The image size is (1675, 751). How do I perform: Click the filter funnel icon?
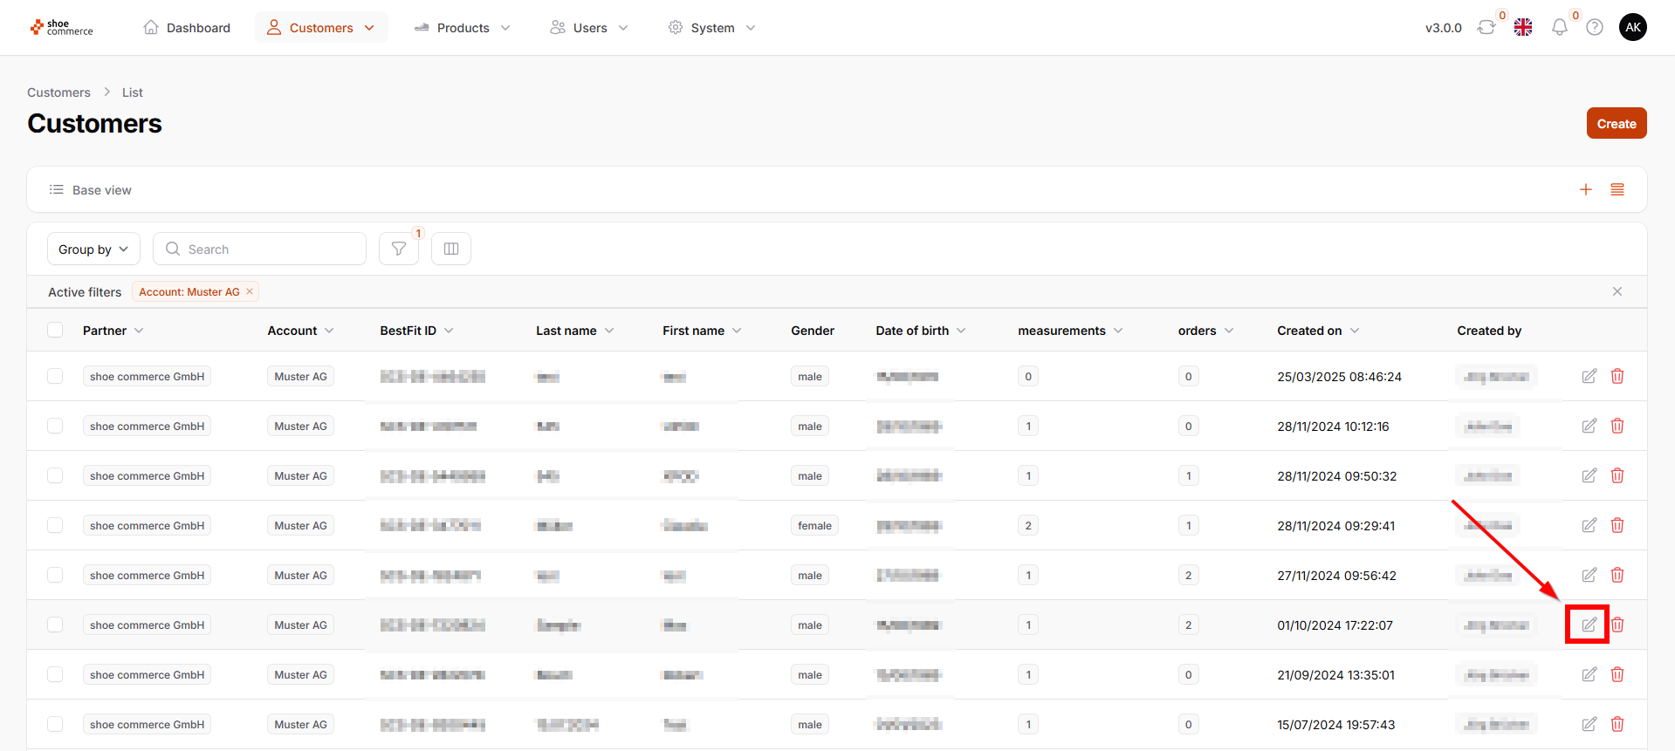[x=399, y=249]
